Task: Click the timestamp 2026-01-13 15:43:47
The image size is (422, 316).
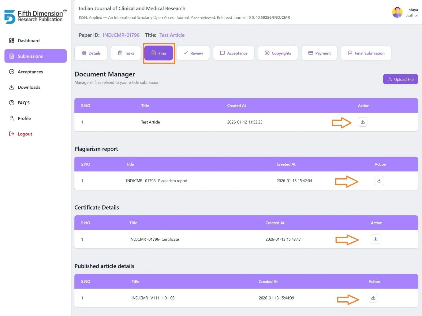Action: click(283, 240)
